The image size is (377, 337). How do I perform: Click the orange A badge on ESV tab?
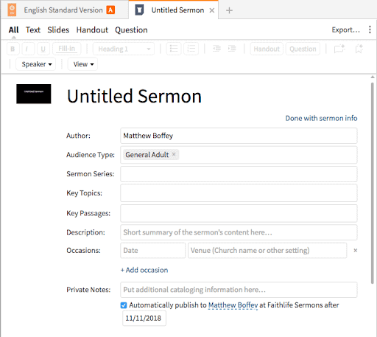pos(110,10)
